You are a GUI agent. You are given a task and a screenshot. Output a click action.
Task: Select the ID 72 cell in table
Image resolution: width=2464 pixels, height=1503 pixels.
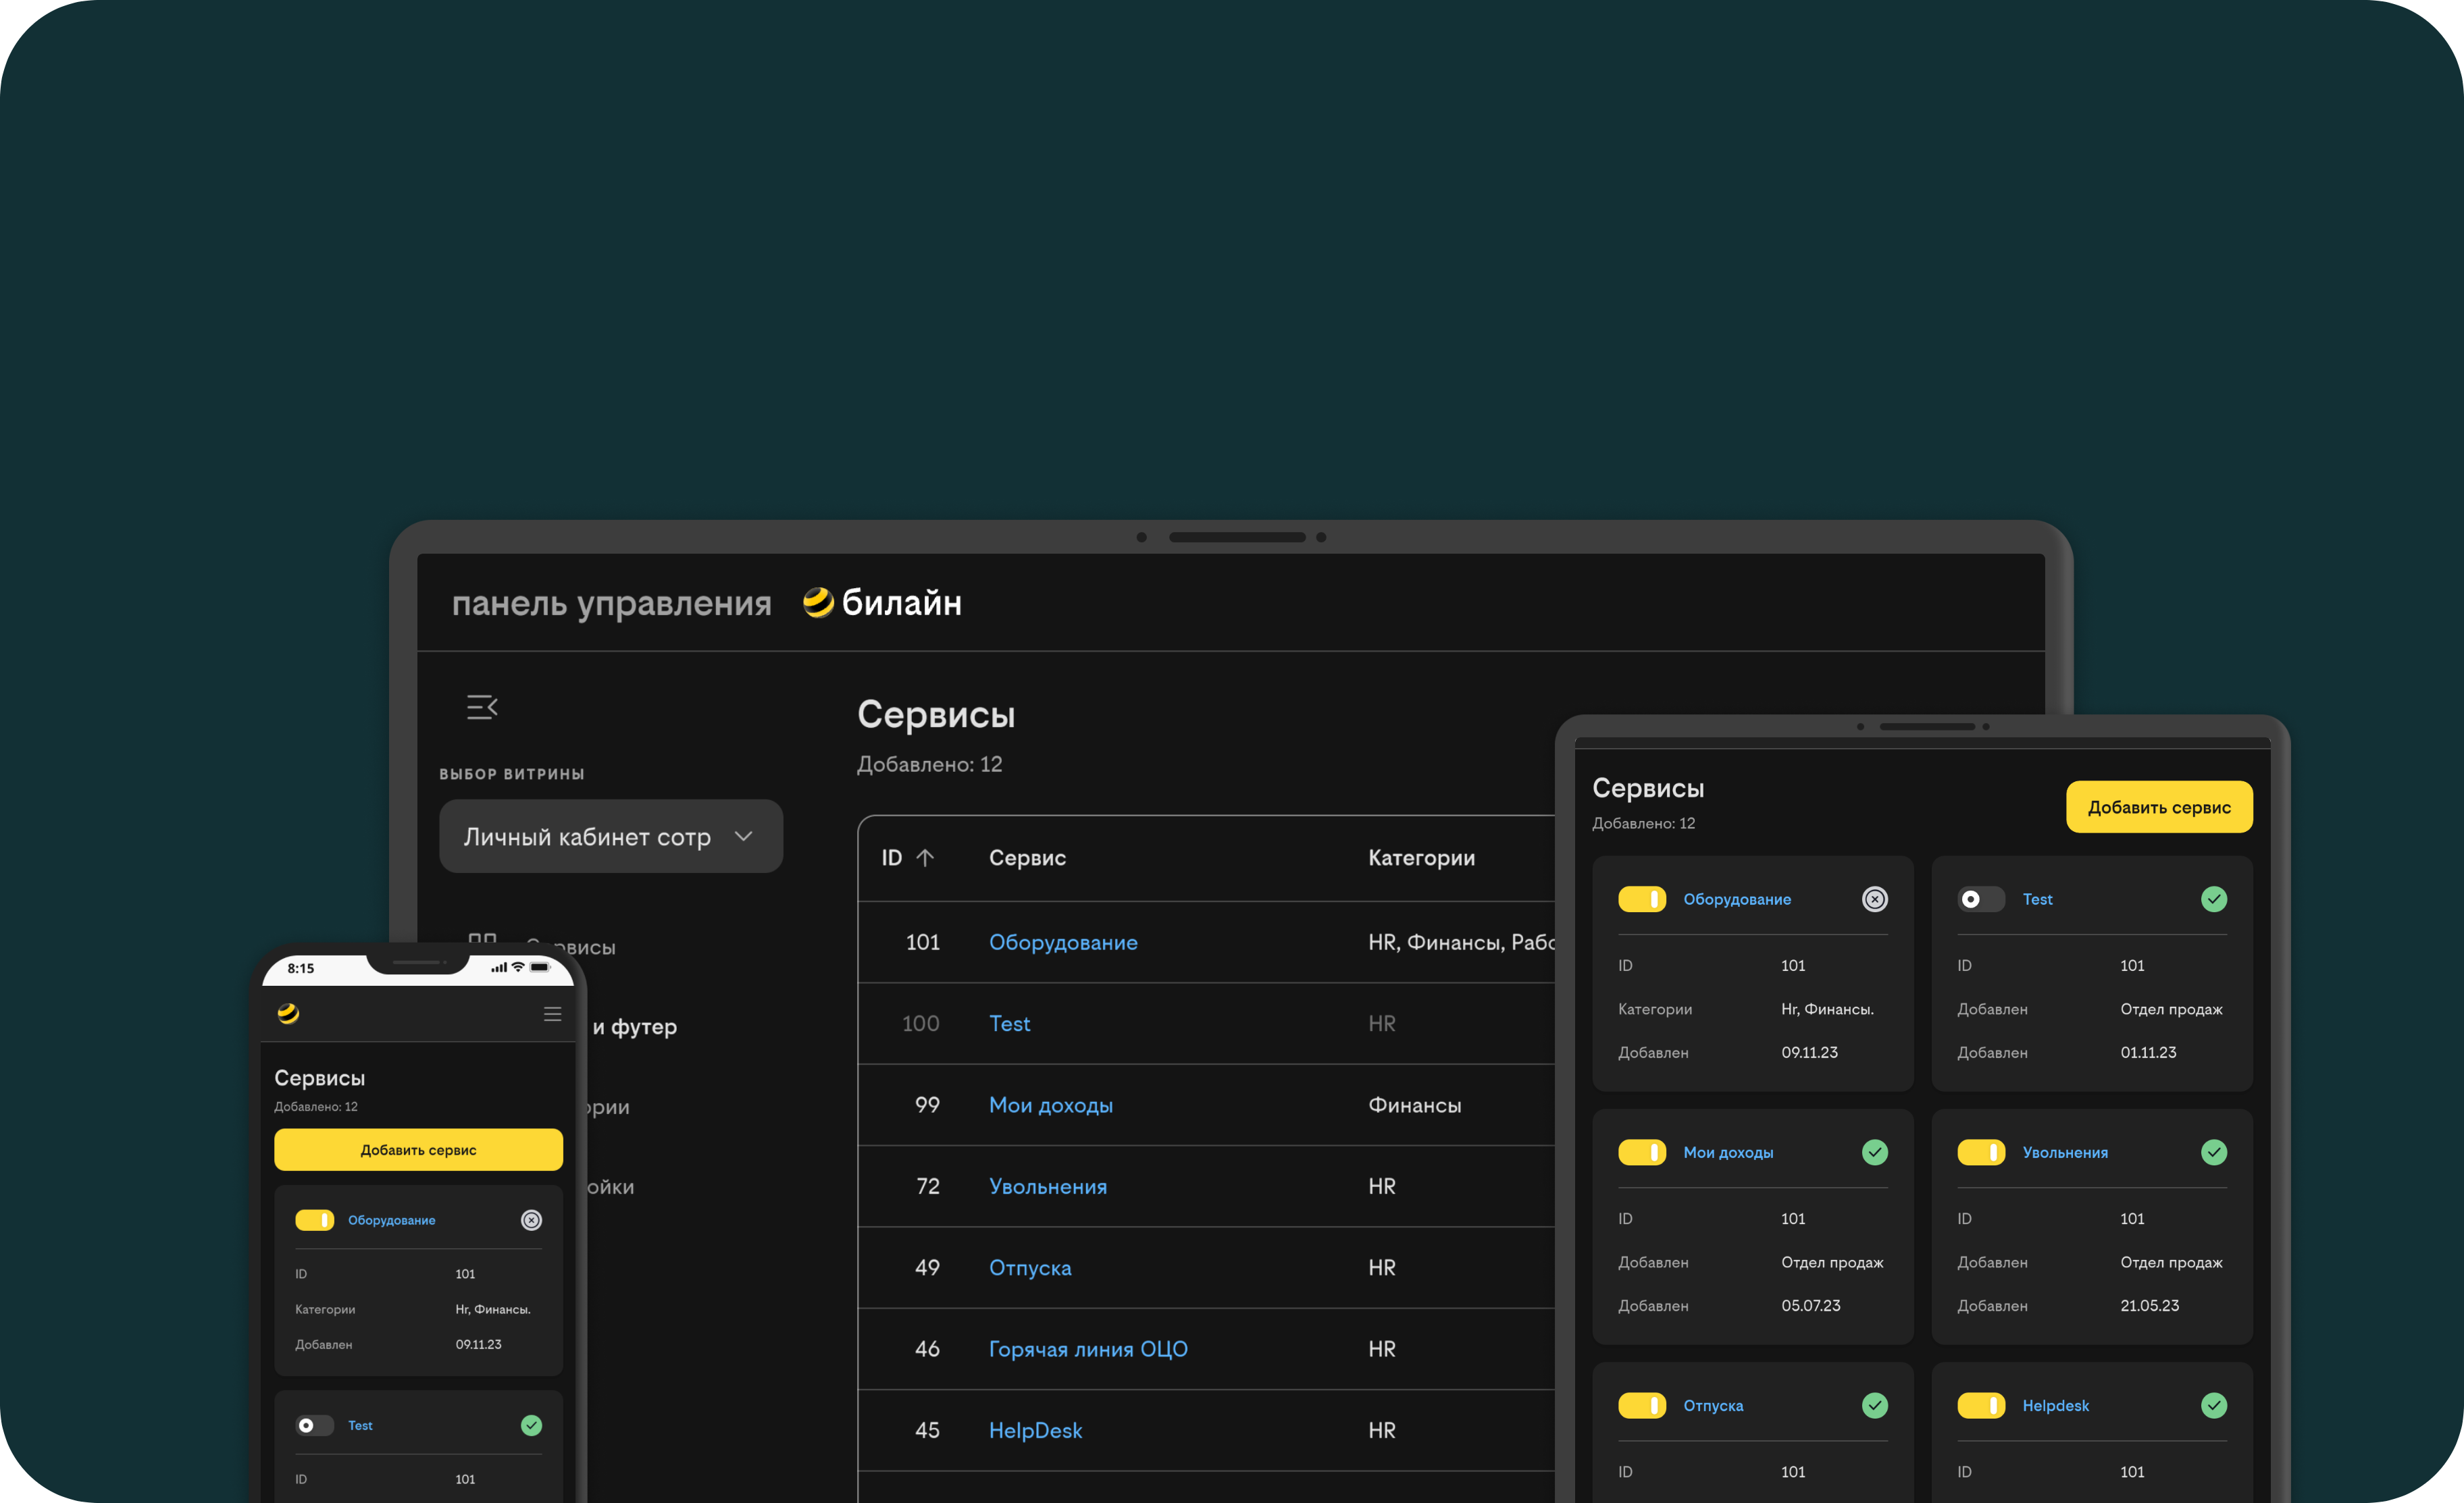[927, 1186]
